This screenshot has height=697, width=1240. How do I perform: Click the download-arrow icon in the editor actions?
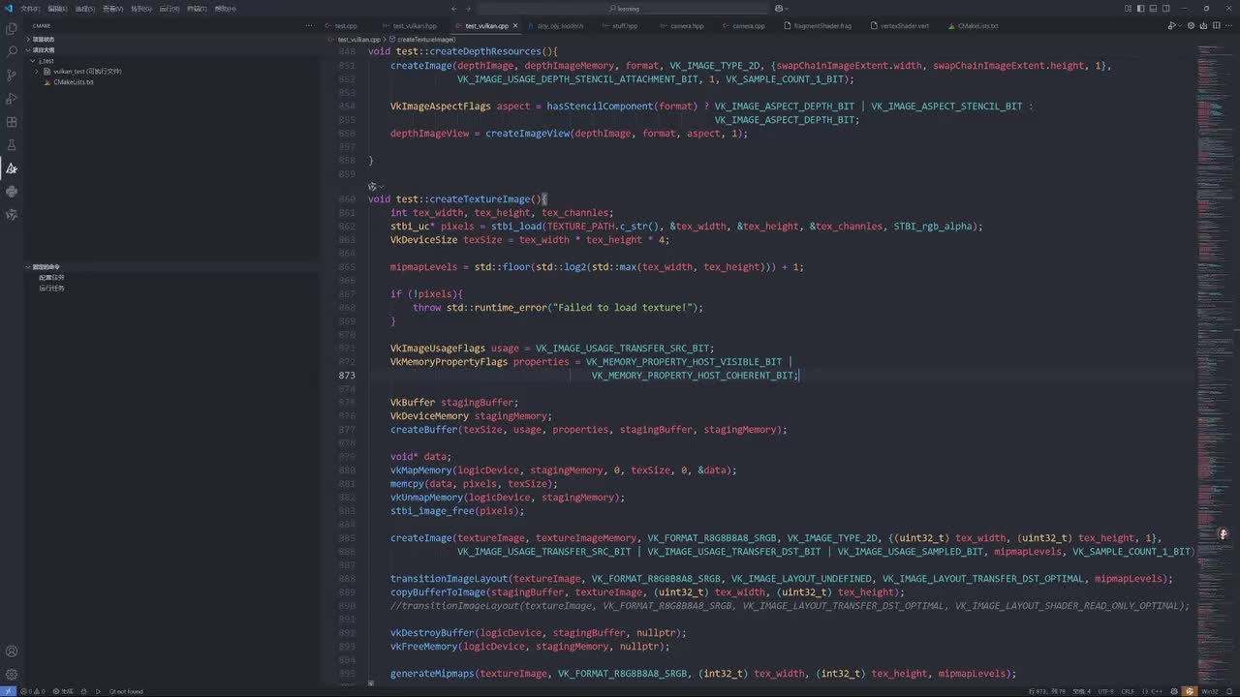tap(1205, 26)
